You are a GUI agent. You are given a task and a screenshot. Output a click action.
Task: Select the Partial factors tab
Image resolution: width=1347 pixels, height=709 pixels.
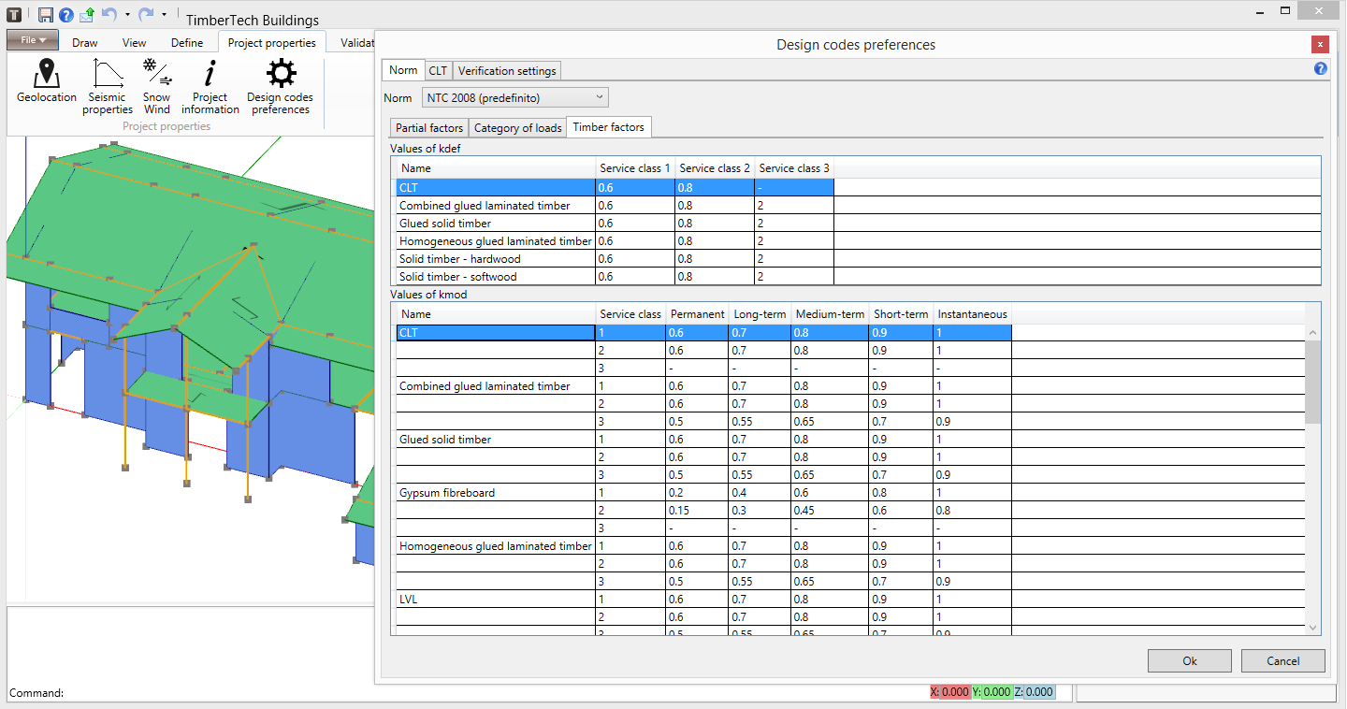tap(429, 128)
